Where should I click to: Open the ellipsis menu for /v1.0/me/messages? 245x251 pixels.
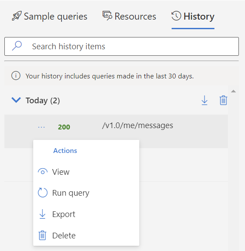tap(41, 127)
